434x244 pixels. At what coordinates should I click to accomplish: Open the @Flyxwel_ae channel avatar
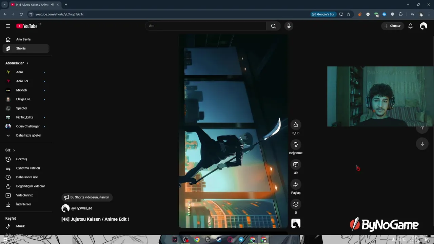click(x=65, y=208)
